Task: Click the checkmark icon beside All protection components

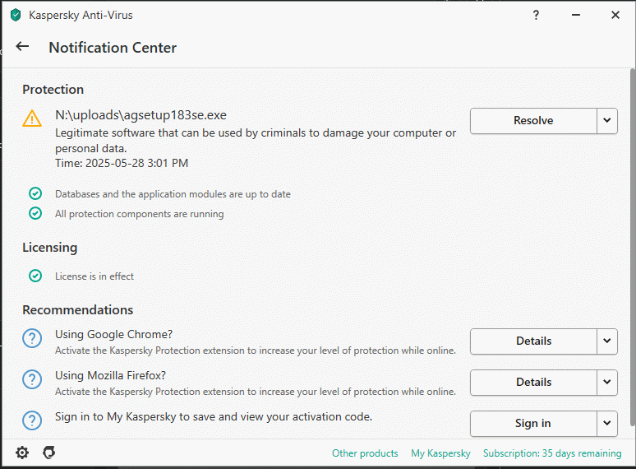Action: 35,213
